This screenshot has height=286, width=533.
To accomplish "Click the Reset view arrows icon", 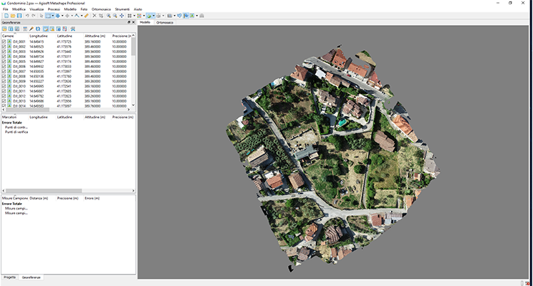I will pos(122,16).
